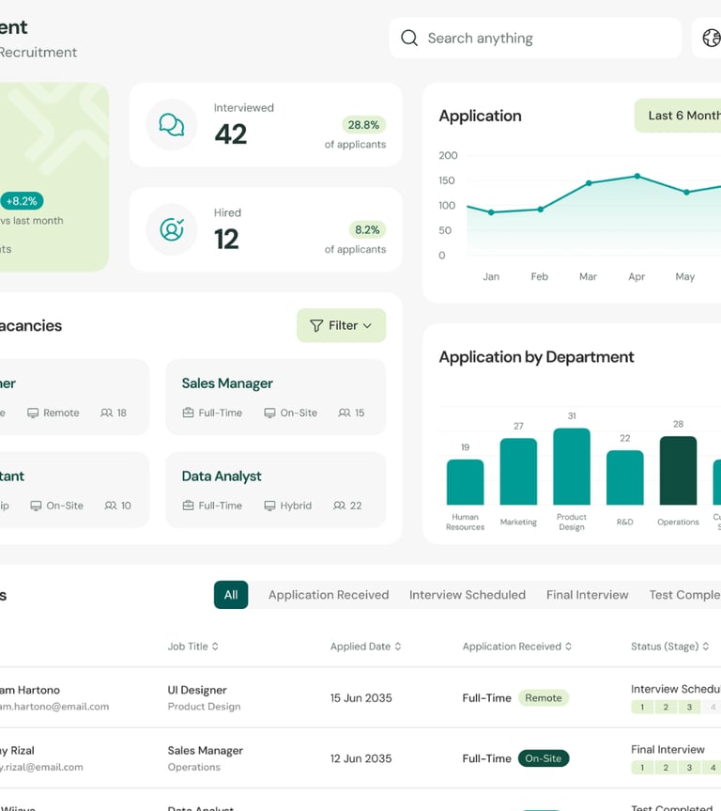This screenshot has width=721, height=811.
Task: Click the Product Design bar
Action: click(572, 466)
